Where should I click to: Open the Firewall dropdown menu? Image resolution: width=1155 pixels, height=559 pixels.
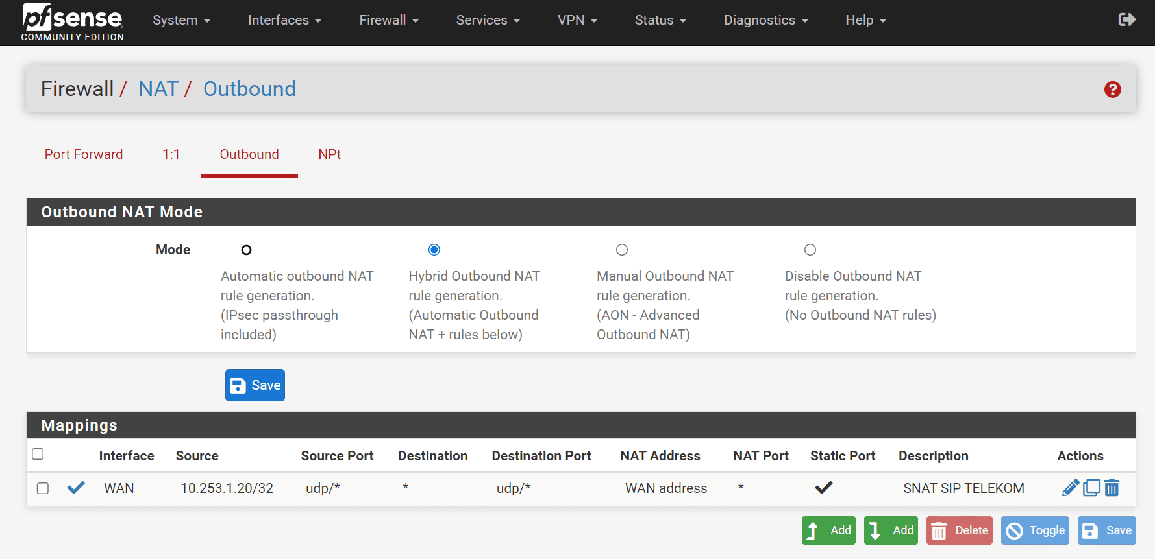click(x=390, y=20)
